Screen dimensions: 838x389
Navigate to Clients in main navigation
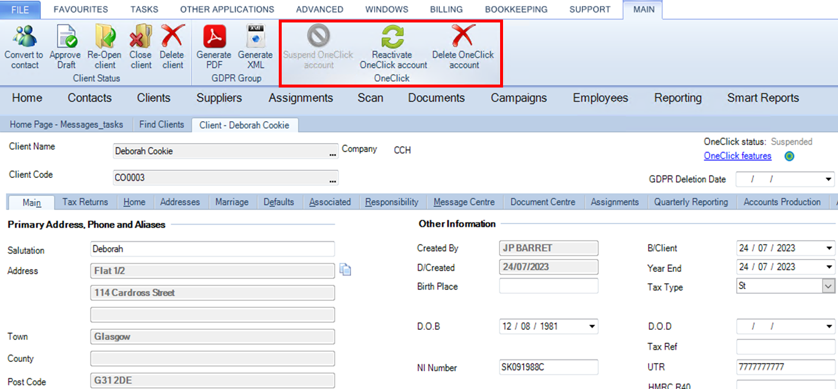[154, 98]
